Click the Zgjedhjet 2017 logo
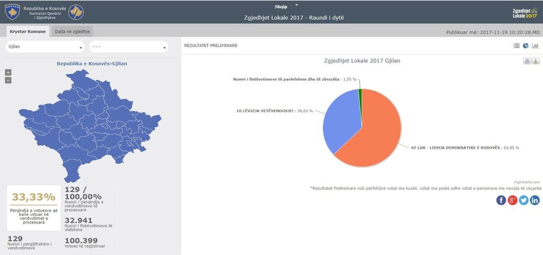This screenshot has height=255, width=543. coord(525,12)
